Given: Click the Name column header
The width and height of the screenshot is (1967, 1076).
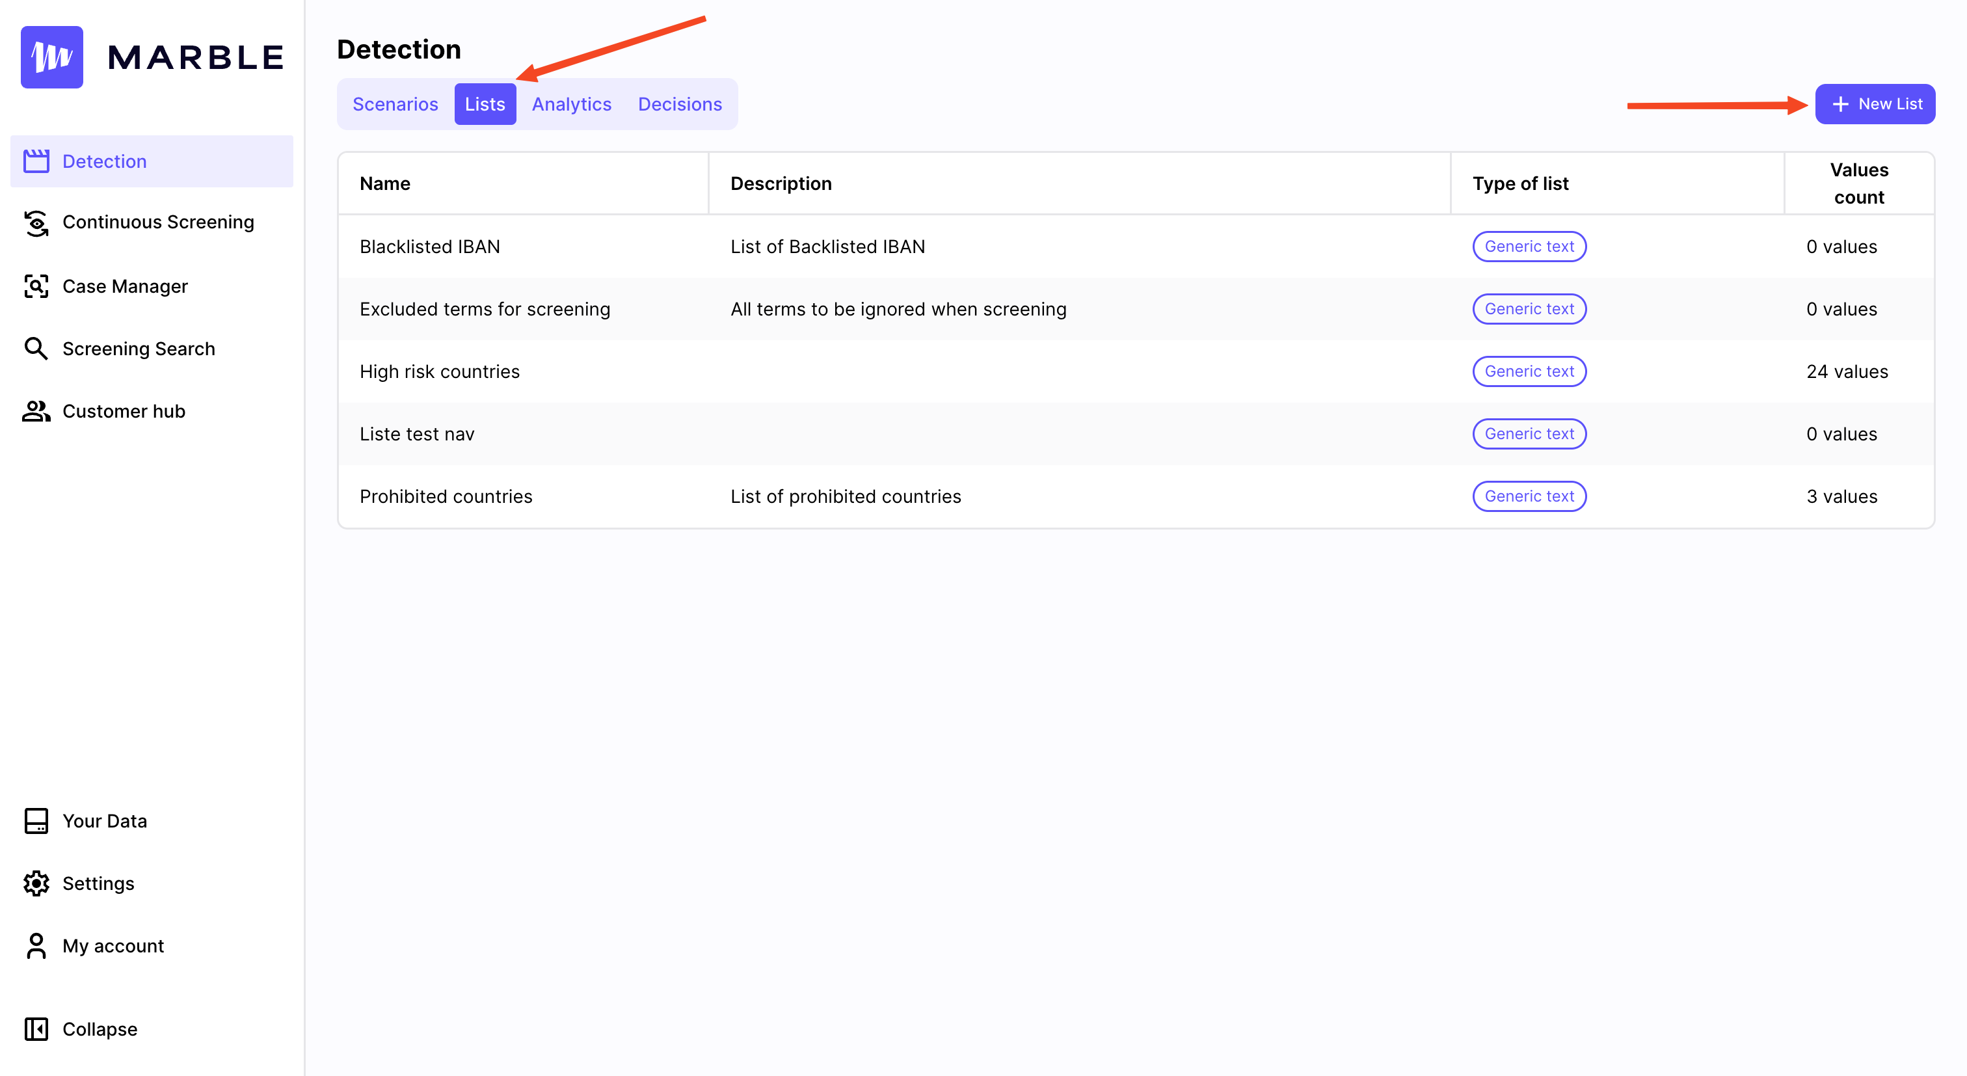Looking at the screenshot, I should coord(385,183).
